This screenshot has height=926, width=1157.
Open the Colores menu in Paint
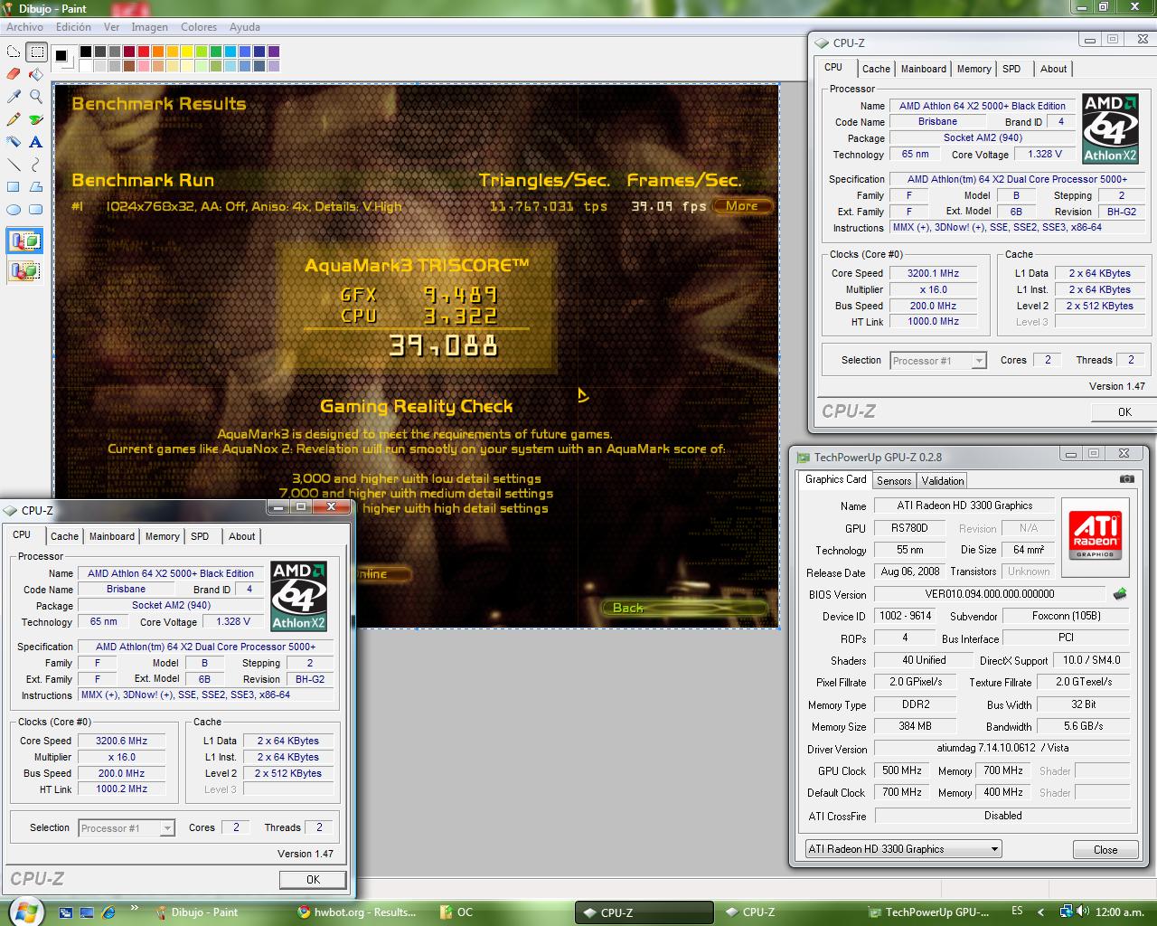pyautogui.click(x=199, y=27)
